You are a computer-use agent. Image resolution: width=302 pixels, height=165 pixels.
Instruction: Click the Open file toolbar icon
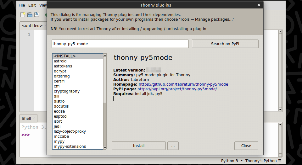(x=30, y=15)
